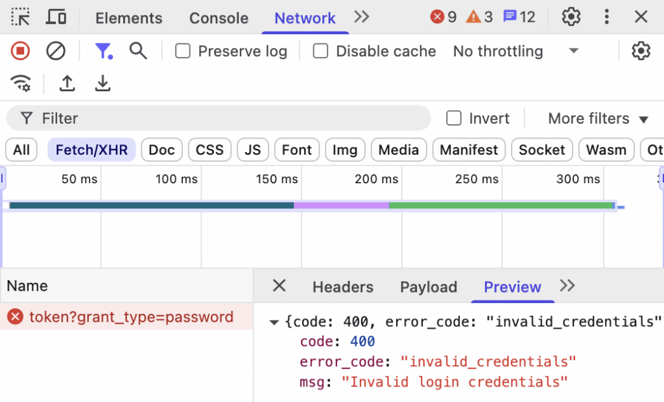Click the Filter text input field
Image resolution: width=664 pixels, height=402 pixels.
(227, 118)
